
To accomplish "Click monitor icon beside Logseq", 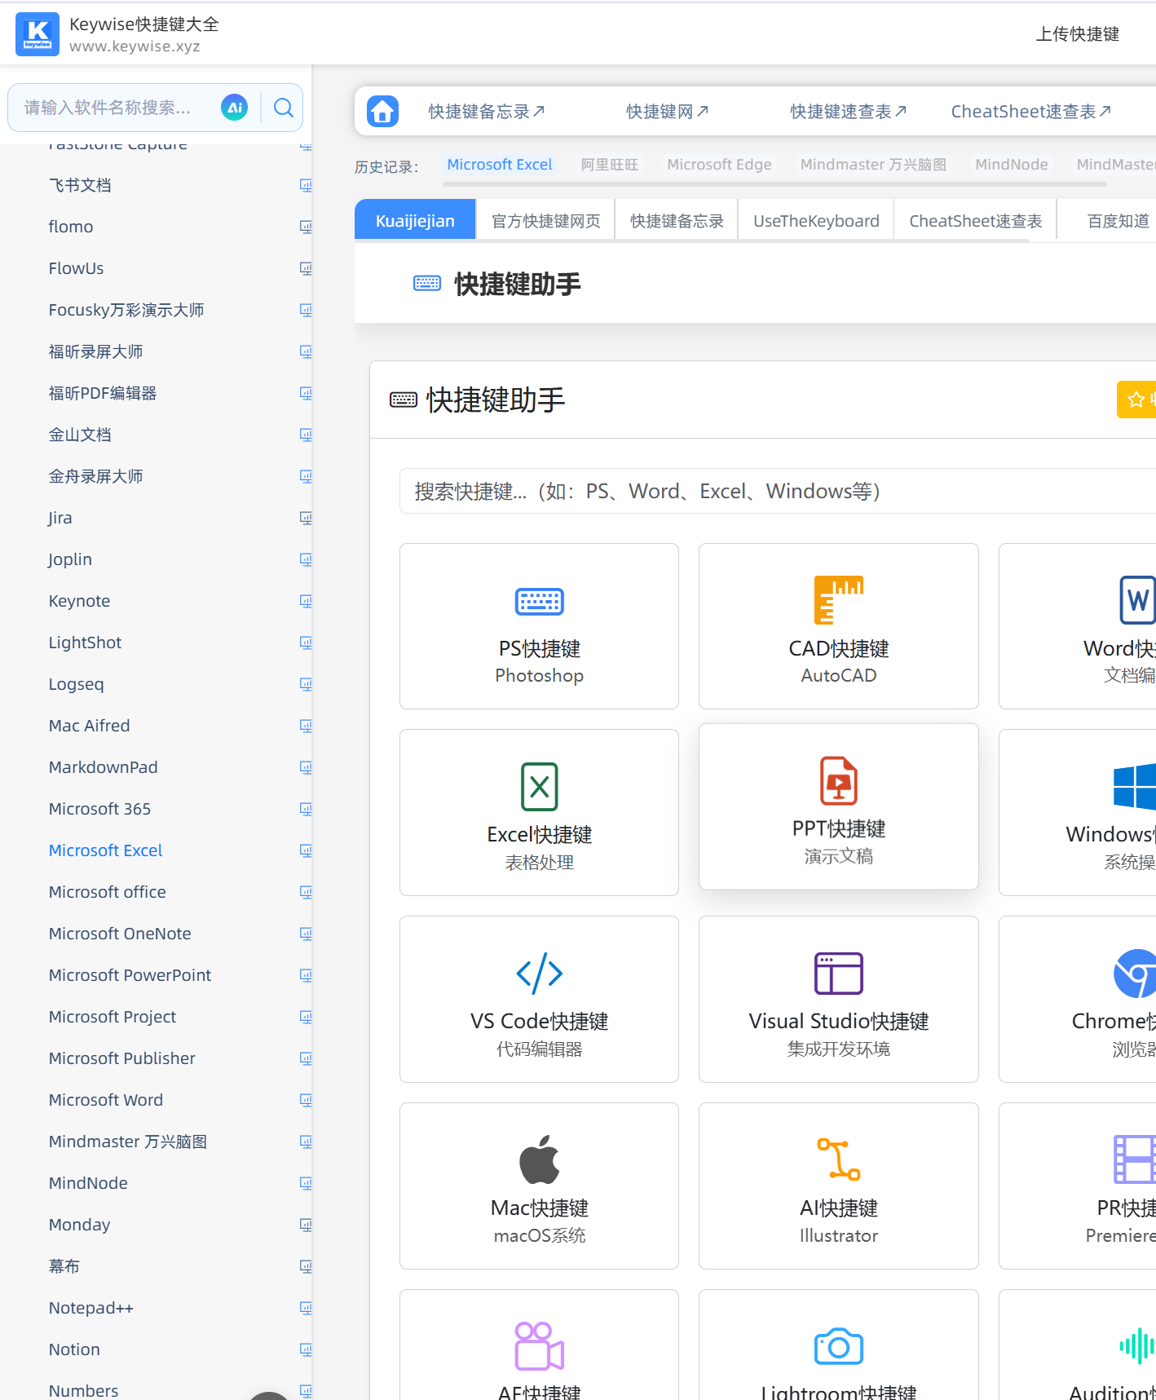I will tap(306, 684).
